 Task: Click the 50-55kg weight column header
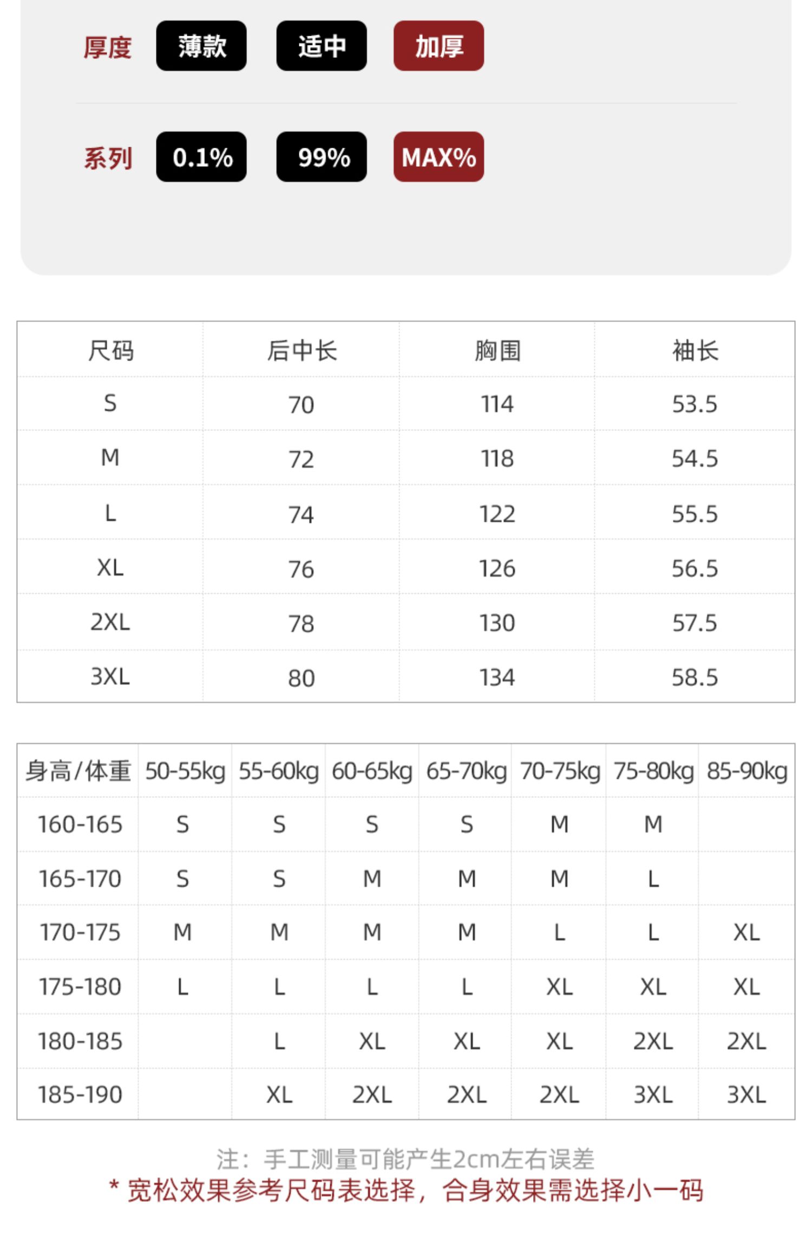[185, 771]
